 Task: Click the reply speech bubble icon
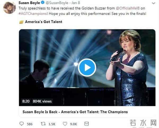[x=22, y=124]
